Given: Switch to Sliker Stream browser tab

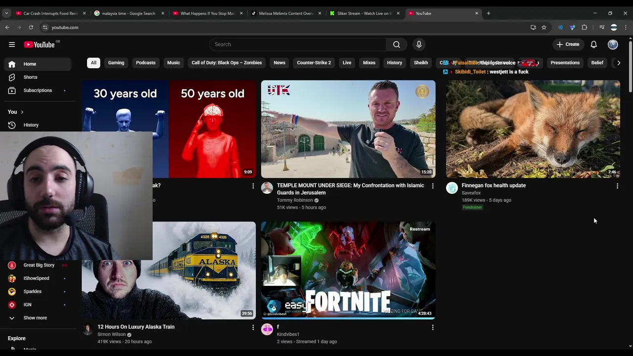Looking at the screenshot, I should pos(364,13).
